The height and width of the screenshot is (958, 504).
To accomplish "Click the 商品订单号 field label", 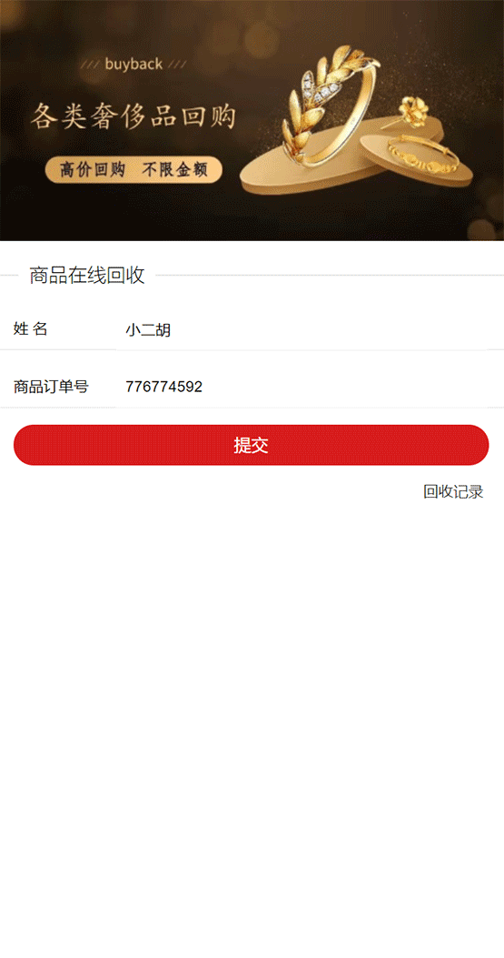I will [x=51, y=387].
